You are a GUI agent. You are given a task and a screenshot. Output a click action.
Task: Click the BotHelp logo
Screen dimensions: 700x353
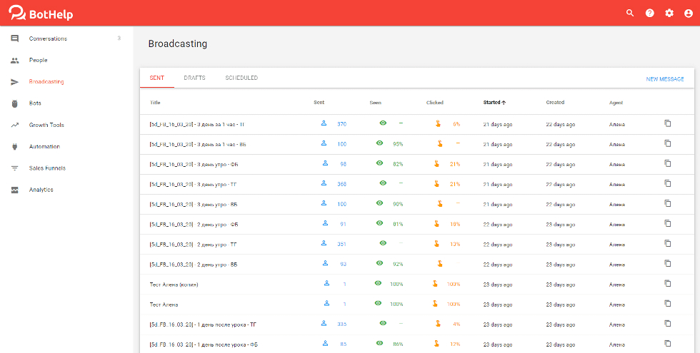41,14
